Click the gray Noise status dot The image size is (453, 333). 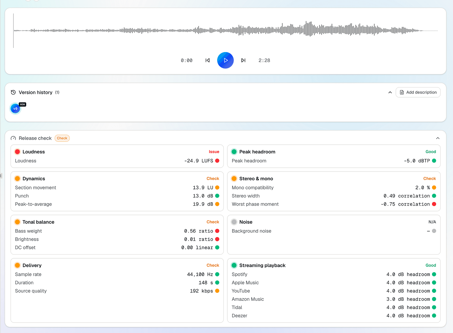point(234,222)
